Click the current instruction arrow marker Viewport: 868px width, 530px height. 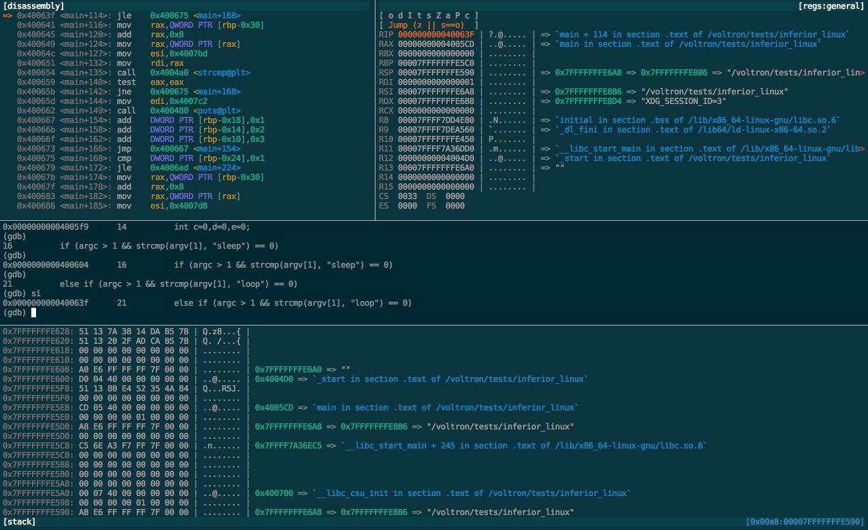tap(7, 15)
